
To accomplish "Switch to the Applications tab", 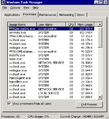I will pos(12,15).
